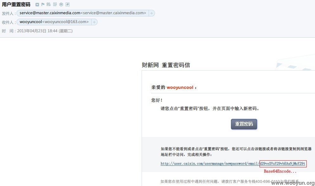Add recipient wooyuncool via the plus button
Screen dimensions: 315x186
pos(94,22)
